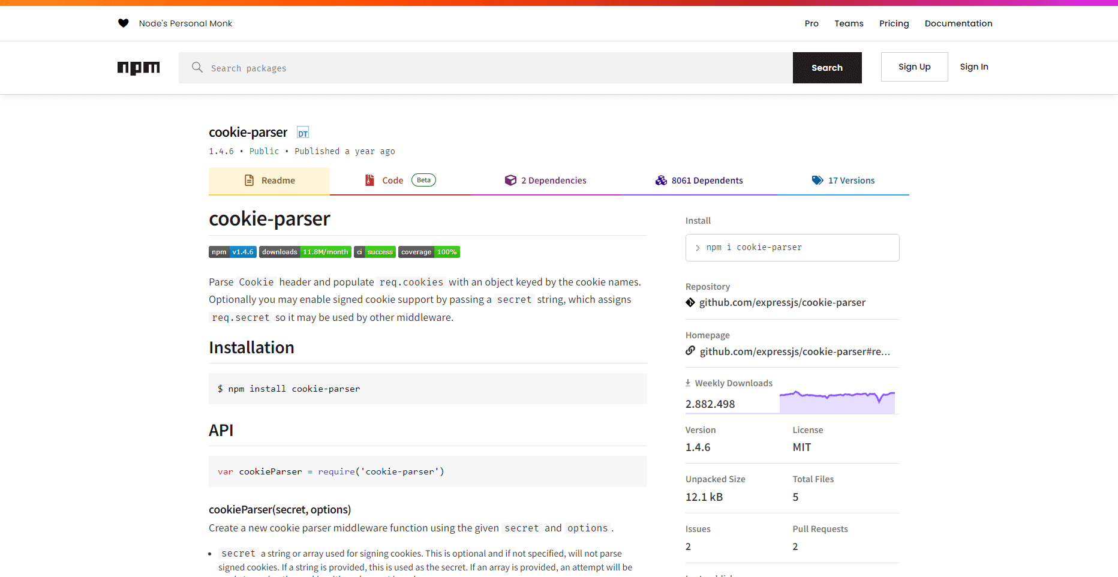Click the API heading
The image size is (1118, 577).
click(221, 431)
